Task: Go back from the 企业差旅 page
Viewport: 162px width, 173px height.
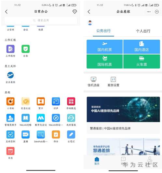Action: point(89,12)
